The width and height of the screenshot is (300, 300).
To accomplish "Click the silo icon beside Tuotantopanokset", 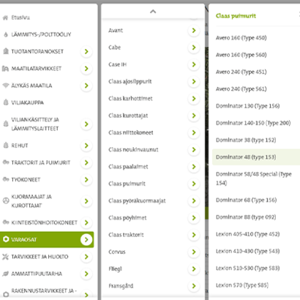I will click(x=6, y=51).
